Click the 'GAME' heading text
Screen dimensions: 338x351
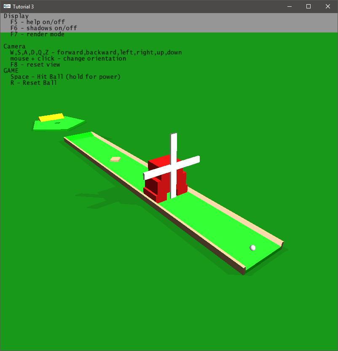click(11, 70)
